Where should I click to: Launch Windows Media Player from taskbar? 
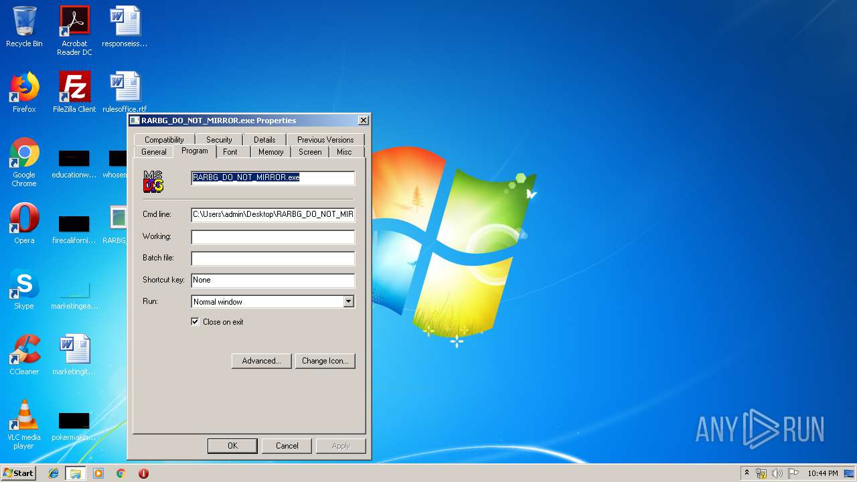point(98,473)
